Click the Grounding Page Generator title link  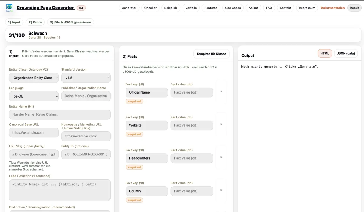coord(45,8)
